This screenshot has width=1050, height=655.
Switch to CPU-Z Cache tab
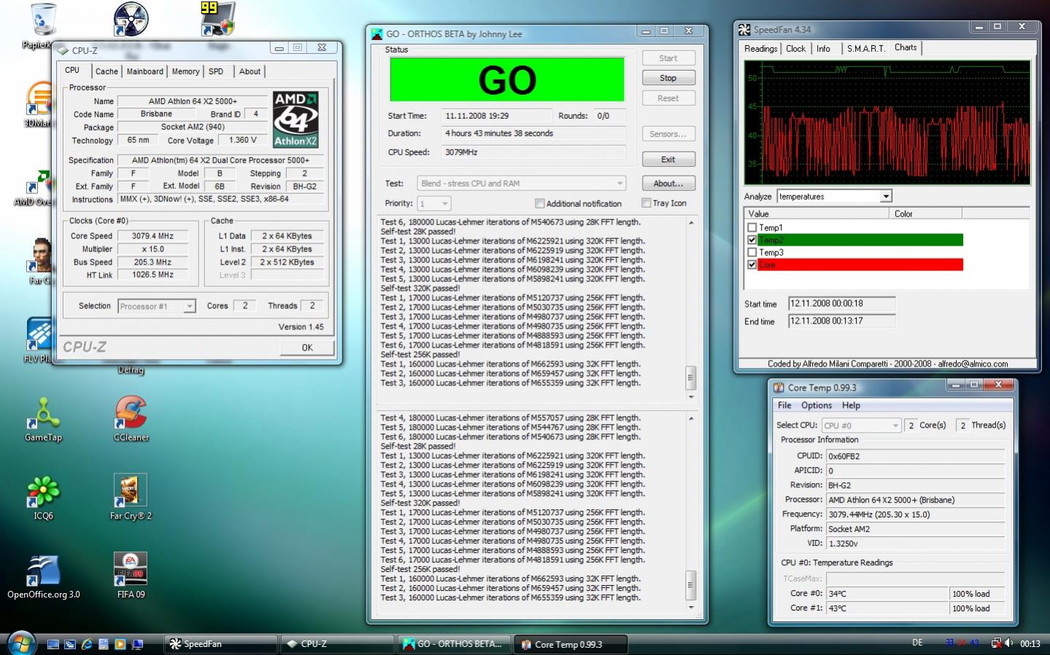tap(107, 71)
